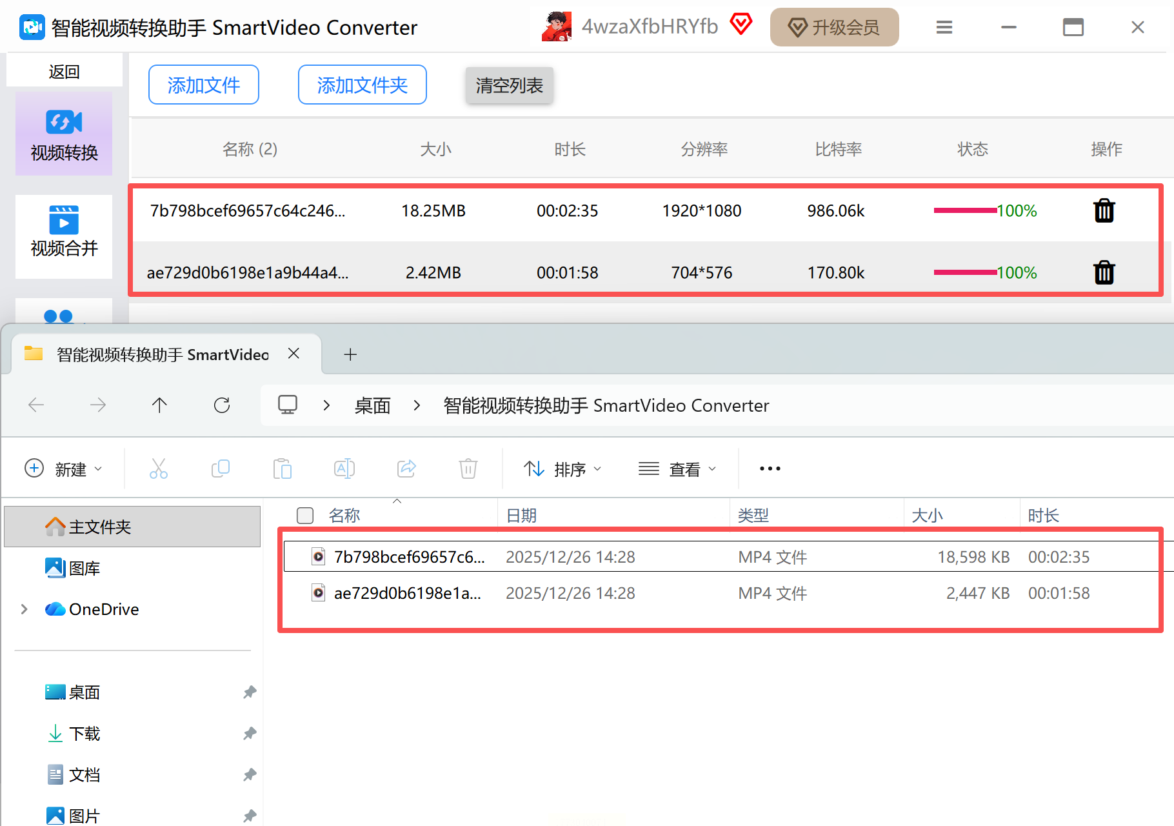Click the 桌面 breadcrumb in address bar

point(373,405)
